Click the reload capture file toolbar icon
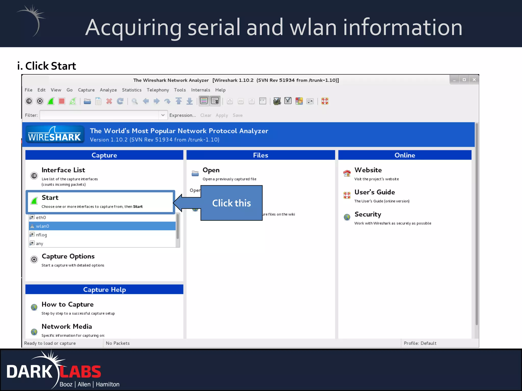 120,101
